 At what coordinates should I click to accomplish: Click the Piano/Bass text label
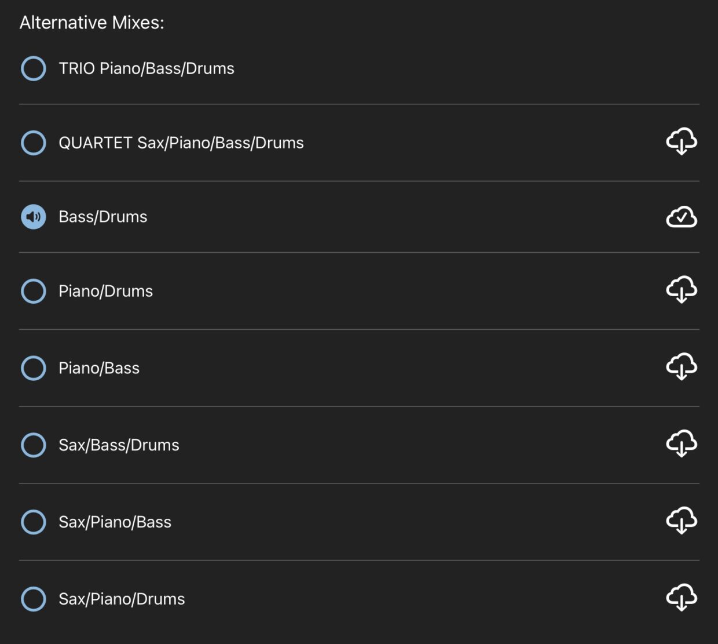(x=99, y=368)
